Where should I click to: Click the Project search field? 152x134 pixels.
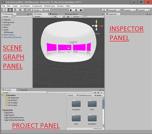tap(69, 93)
